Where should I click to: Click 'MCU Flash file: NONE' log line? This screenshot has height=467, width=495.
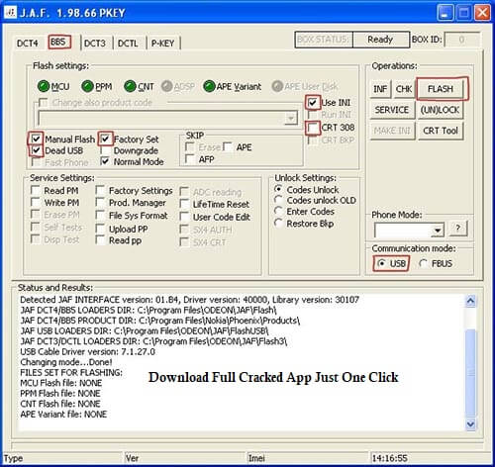coord(61,383)
